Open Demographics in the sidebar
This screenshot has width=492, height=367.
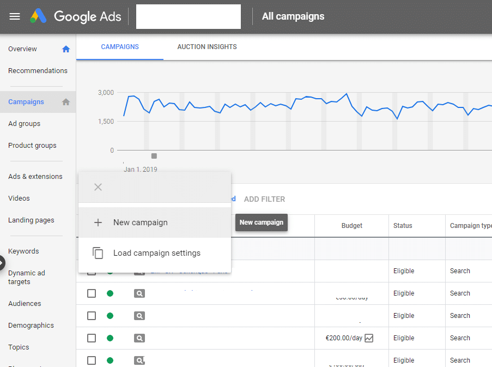[31, 325]
